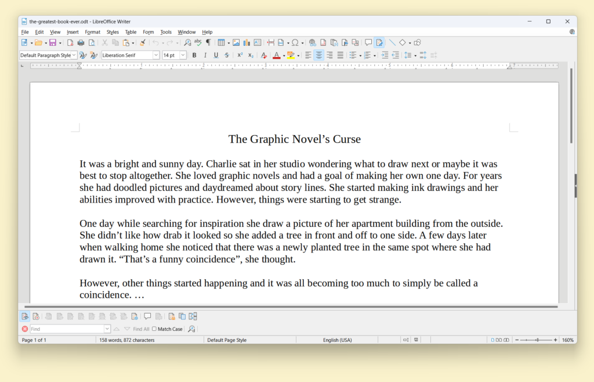This screenshot has width=594, height=382.
Task: Enable the Match Case checkbox
Action: pyautogui.click(x=154, y=329)
